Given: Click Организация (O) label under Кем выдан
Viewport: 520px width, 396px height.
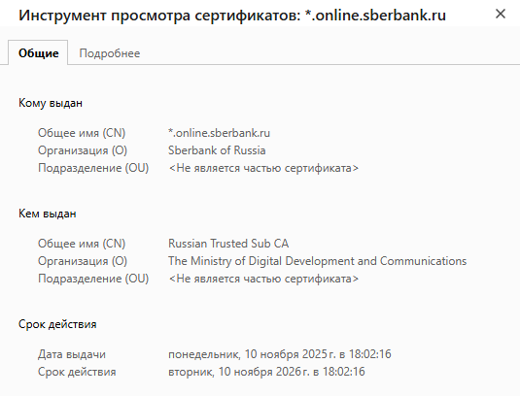Looking at the screenshot, I should 83,261.
